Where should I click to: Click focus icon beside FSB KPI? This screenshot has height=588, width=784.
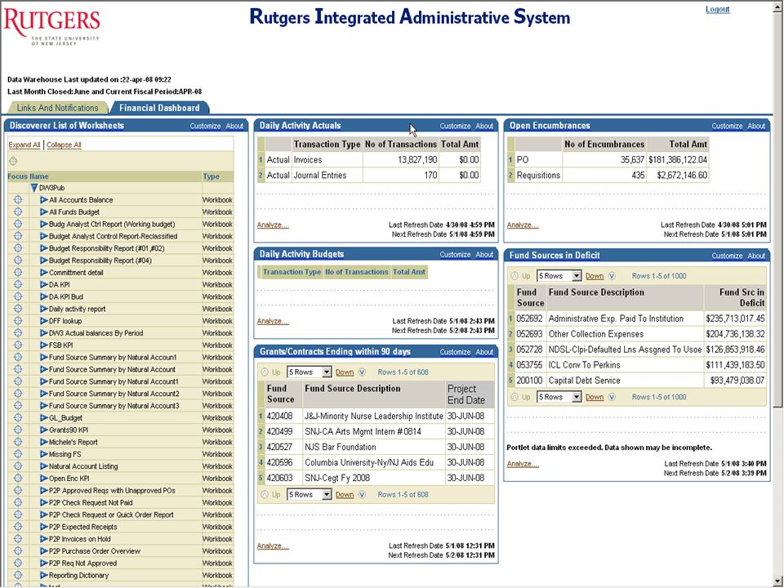click(x=18, y=345)
